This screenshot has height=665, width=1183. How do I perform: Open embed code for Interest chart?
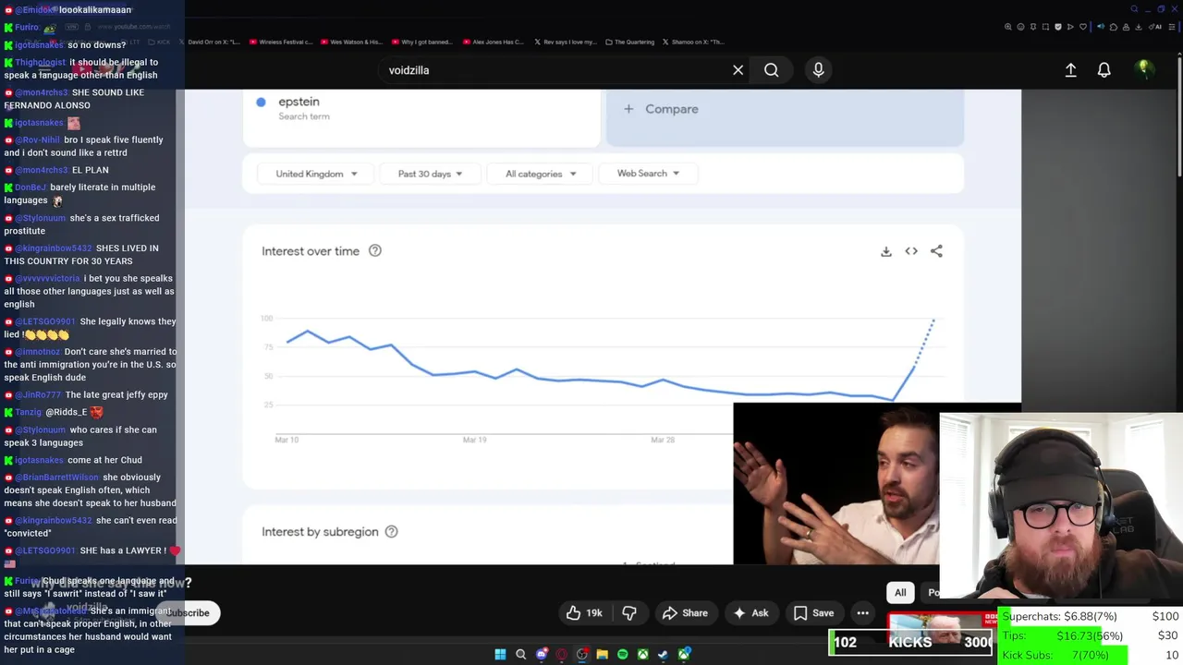pos(911,251)
